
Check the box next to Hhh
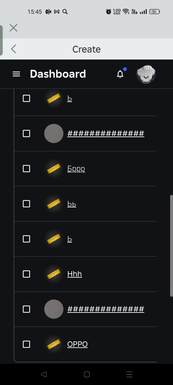[x=26, y=274]
